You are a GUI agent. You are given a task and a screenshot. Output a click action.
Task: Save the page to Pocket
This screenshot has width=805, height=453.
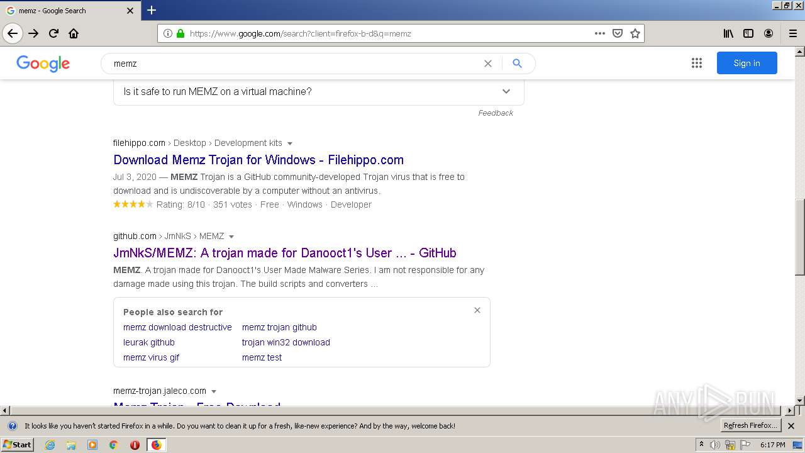pos(618,33)
